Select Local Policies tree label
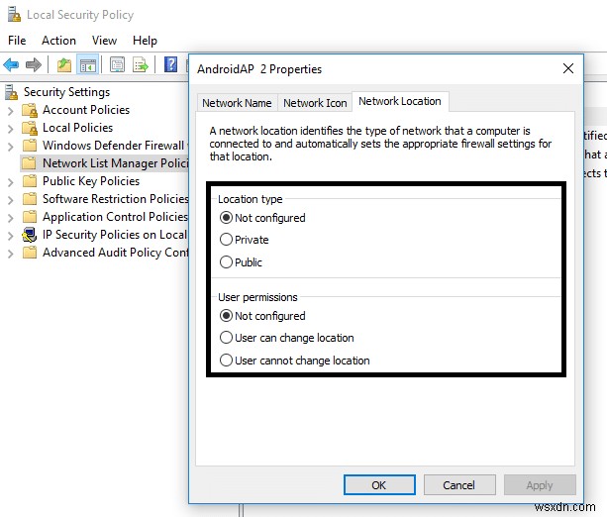 coord(78,128)
